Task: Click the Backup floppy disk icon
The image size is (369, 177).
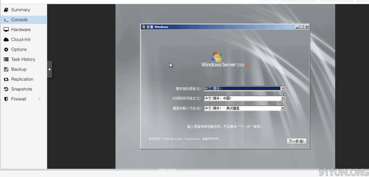Action: [x=6, y=69]
